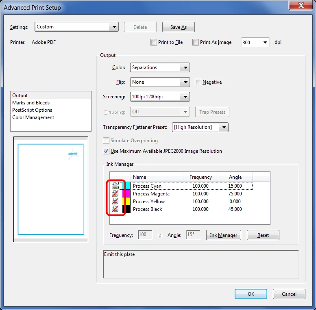Open the Settings dropdown showing Custom
This screenshot has height=310, width=316.
point(76,27)
